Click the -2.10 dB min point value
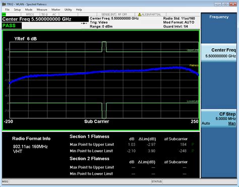239x187 pixels. click(131, 151)
